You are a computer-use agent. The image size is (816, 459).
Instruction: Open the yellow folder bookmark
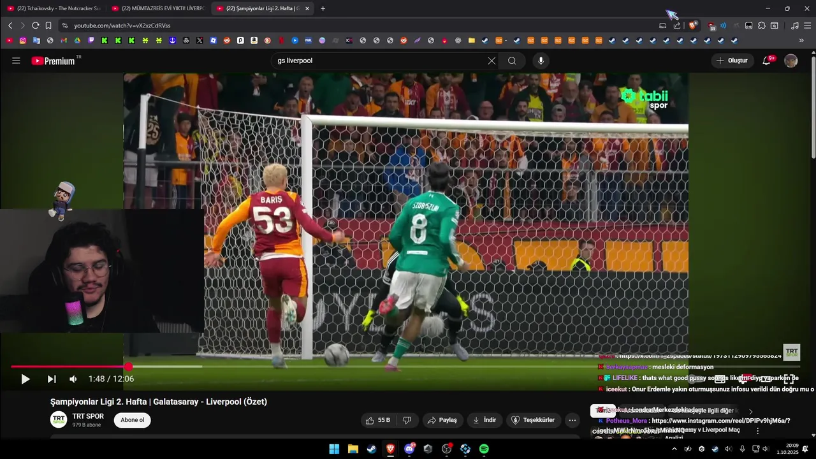coord(472,40)
